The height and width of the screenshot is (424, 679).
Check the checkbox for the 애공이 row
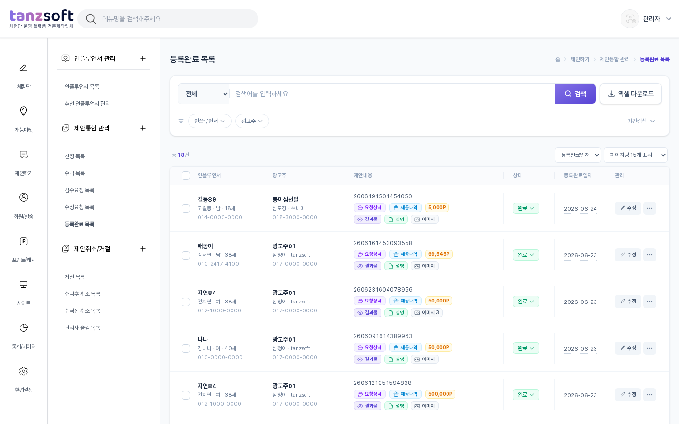[186, 255]
